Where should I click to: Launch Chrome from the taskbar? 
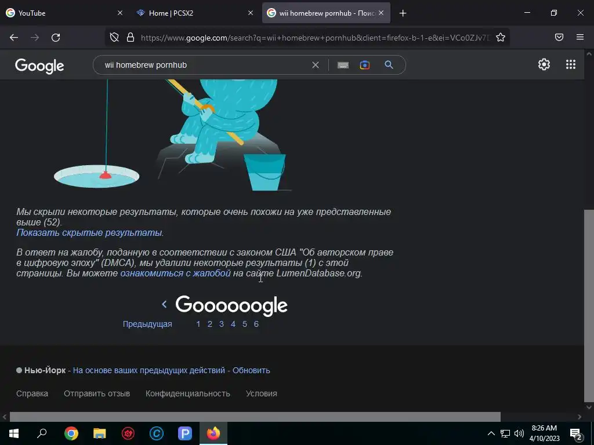(x=71, y=433)
